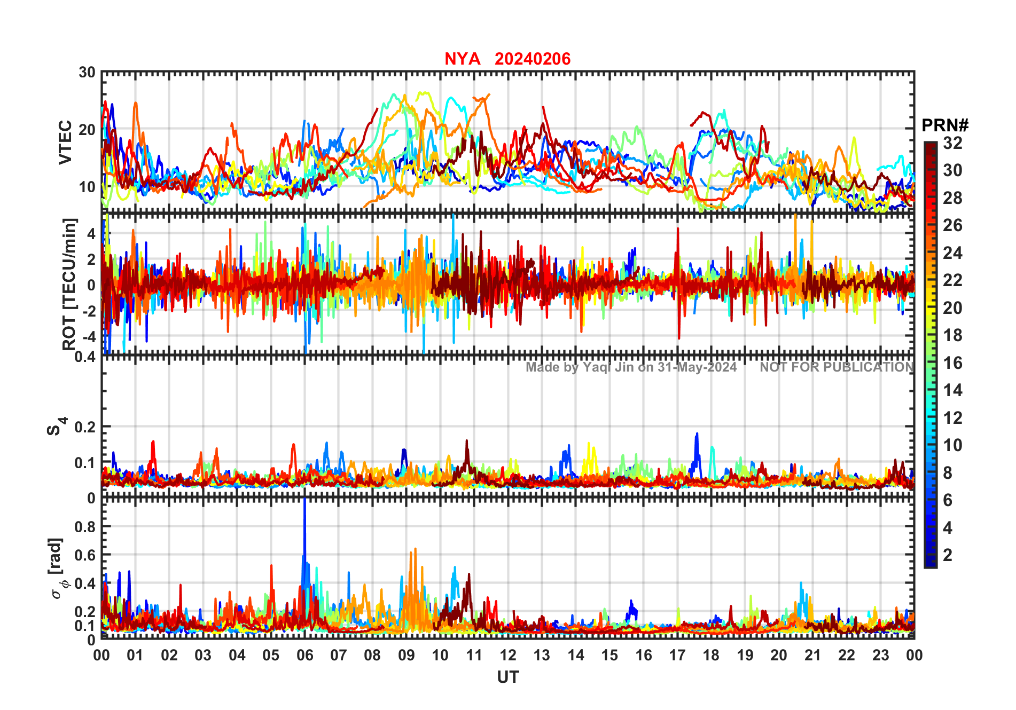Select the S4 y-axis label
Viewport: 1016px width, 710px height.
pos(56,427)
